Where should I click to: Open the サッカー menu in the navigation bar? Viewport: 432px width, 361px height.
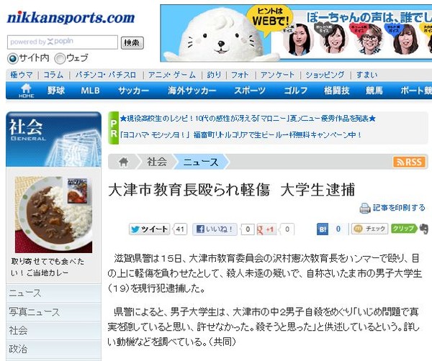(133, 91)
